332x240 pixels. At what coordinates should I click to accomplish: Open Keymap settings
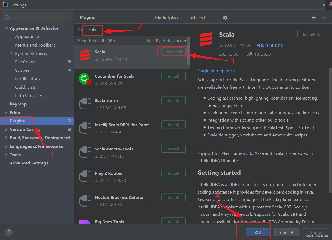click(x=18, y=104)
